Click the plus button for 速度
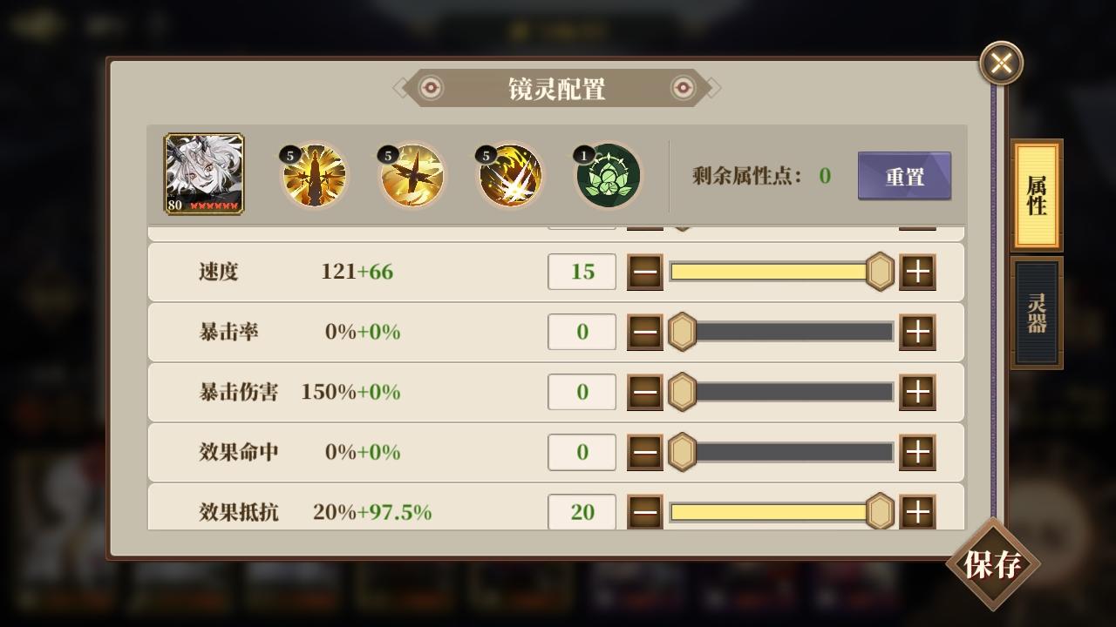Image resolution: width=1116 pixels, height=627 pixels. click(x=917, y=272)
